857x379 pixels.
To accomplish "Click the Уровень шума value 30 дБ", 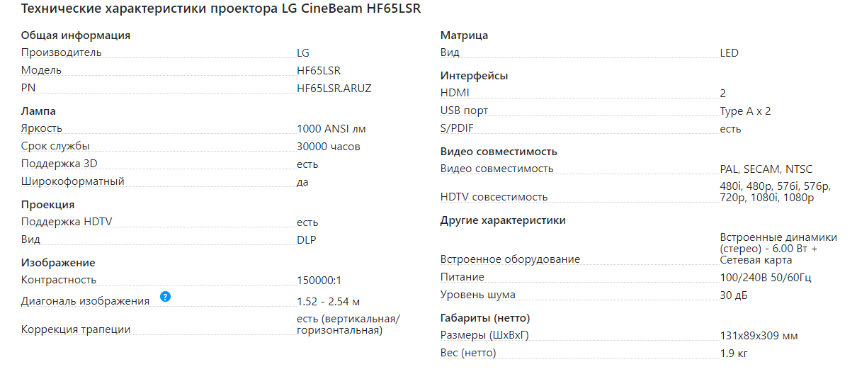I will click(734, 295).
